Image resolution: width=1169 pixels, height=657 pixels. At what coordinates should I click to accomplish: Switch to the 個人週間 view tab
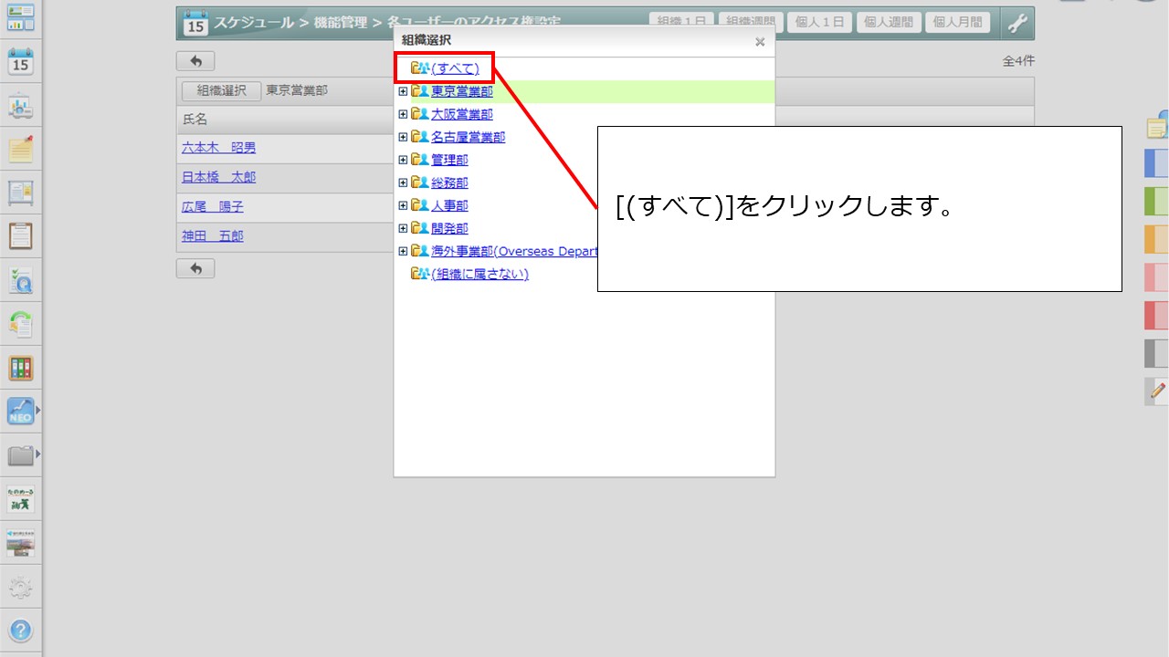pyautogui.click(x=888, y=23)
